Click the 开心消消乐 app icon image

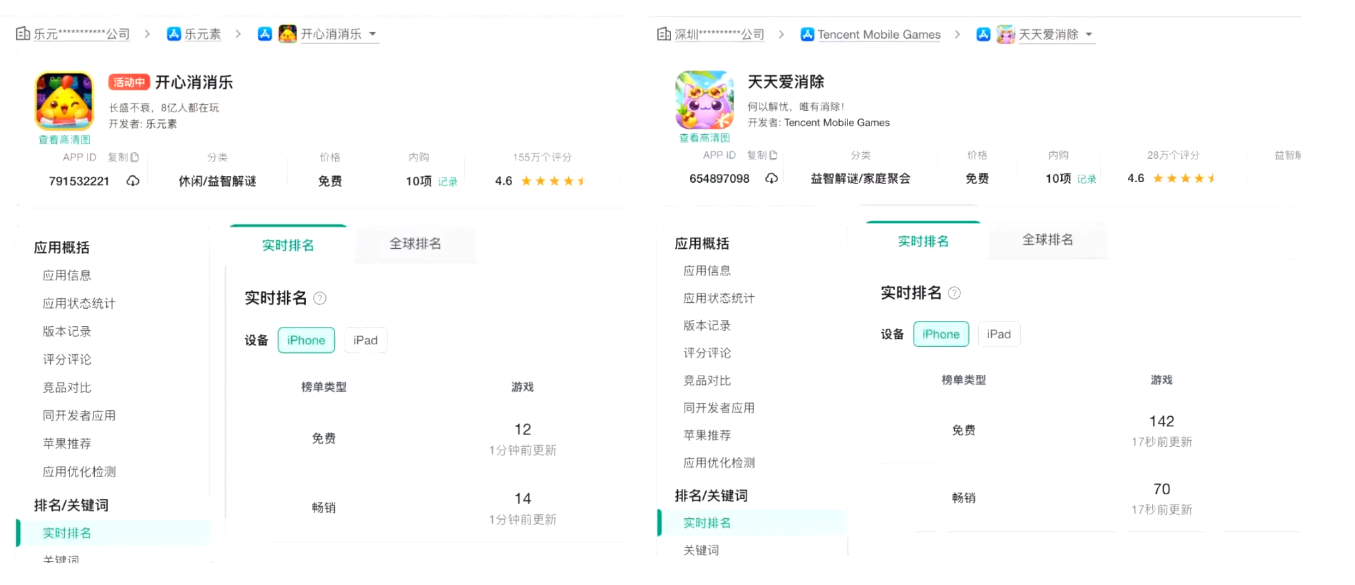tap(64, 101)
